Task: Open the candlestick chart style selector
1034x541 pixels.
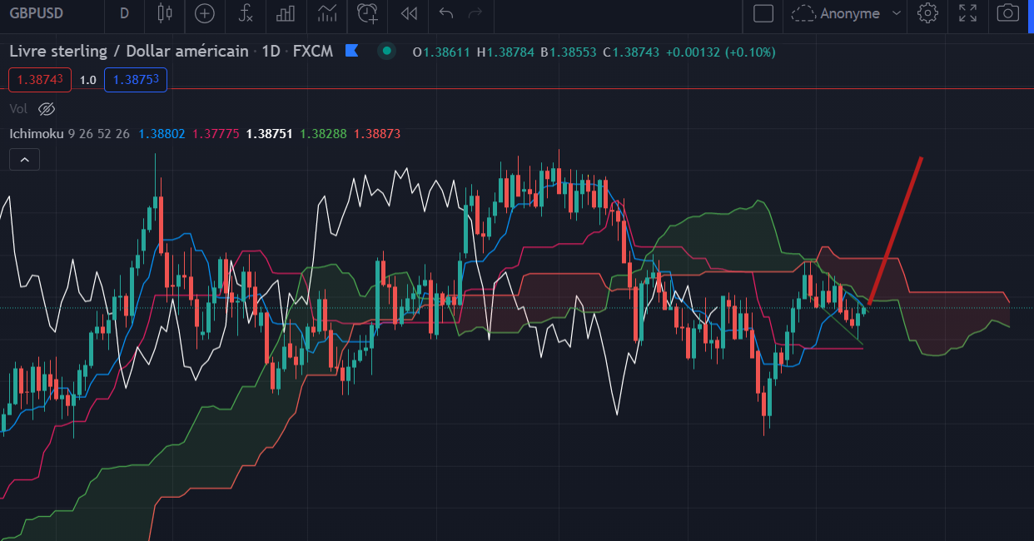Action: point(164,13)
